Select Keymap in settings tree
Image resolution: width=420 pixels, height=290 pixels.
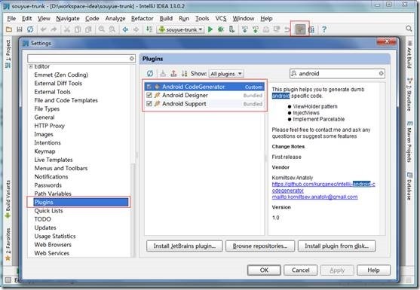click(44, 151)
